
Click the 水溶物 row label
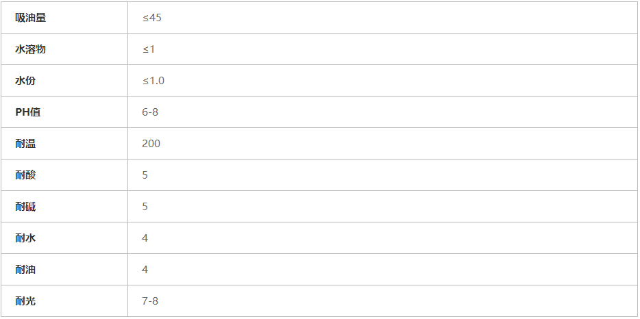click(x=31, y=49)
